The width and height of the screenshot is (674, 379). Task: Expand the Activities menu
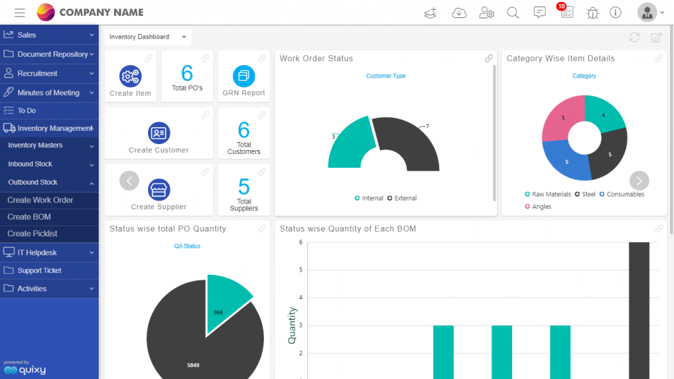49,289
